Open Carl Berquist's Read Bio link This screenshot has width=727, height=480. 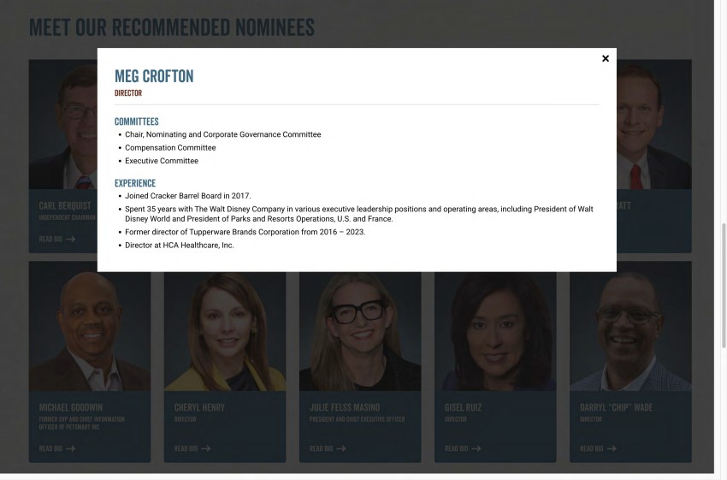[57, 240]
